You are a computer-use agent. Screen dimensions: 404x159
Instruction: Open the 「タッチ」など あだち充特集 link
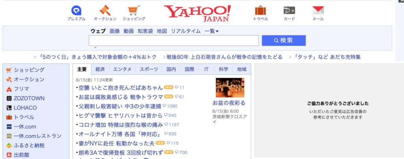(x=327, y=57)
